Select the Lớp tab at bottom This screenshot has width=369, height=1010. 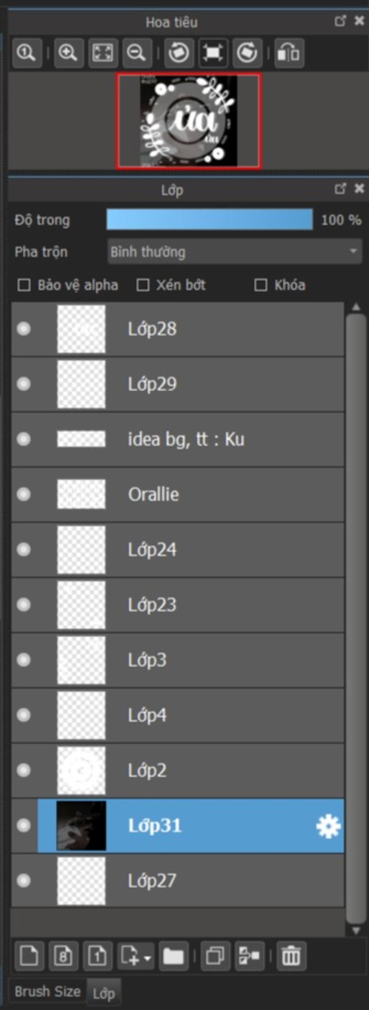pos(104,993)
